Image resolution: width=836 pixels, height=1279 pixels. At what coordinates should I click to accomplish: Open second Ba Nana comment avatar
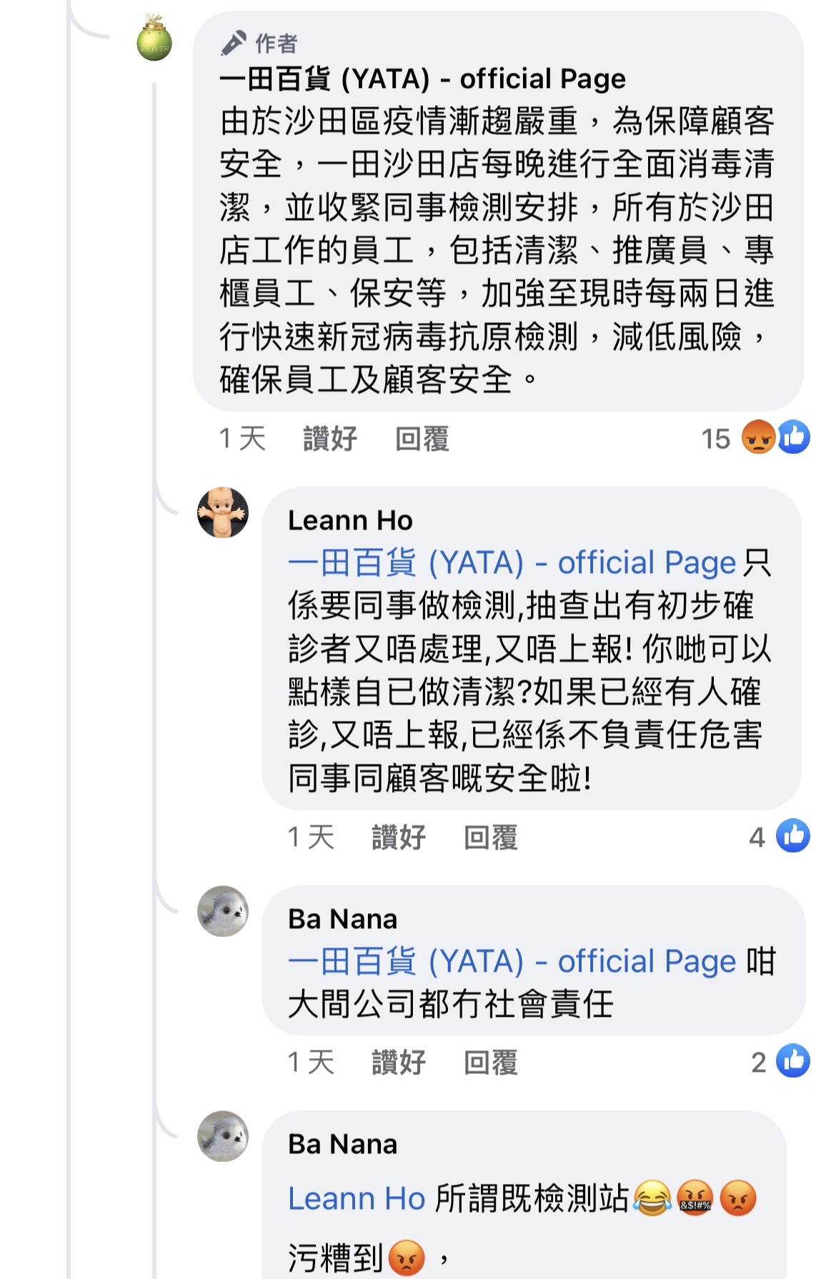[223, 1137]
